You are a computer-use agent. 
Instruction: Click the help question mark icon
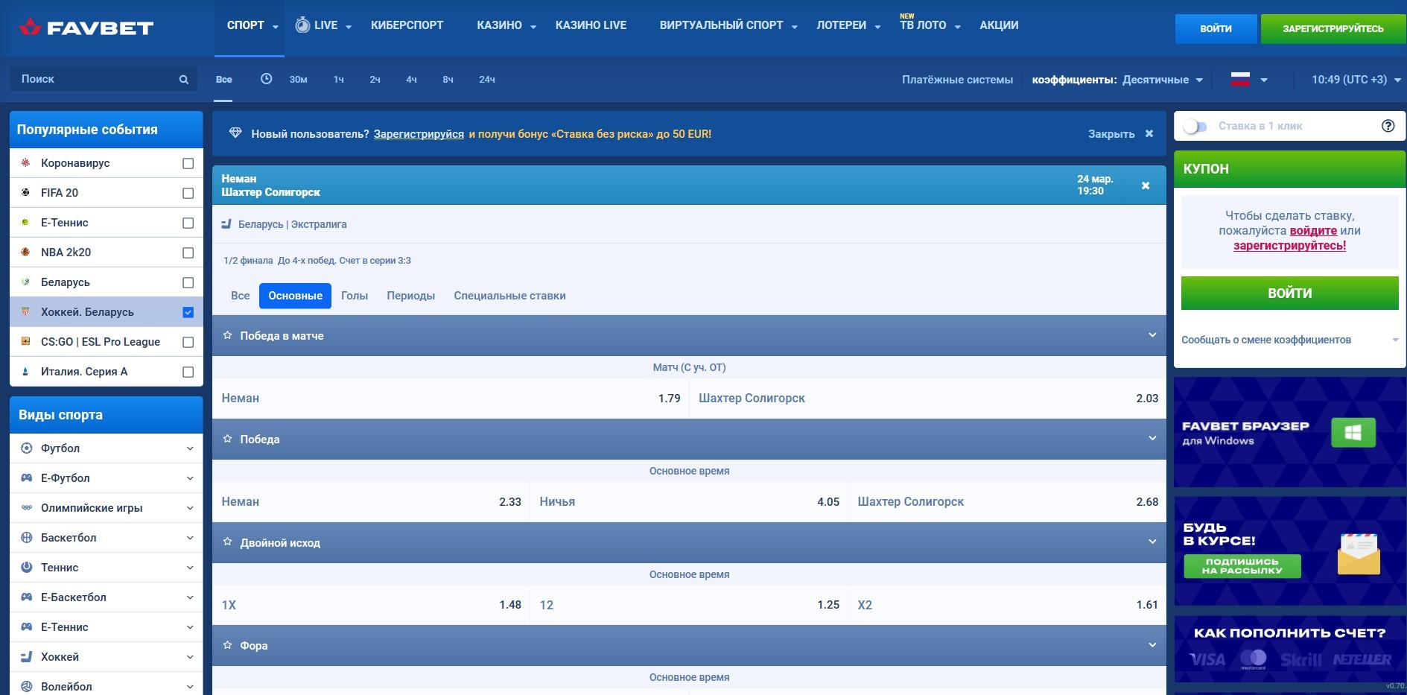[1388, 126]
